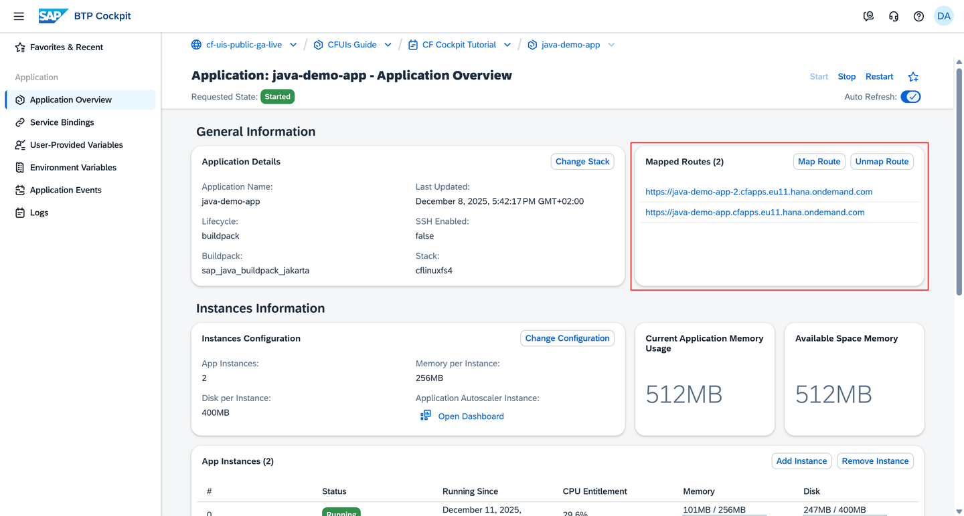Click the Favorites & Recent star icon

(x=20, y=47)
